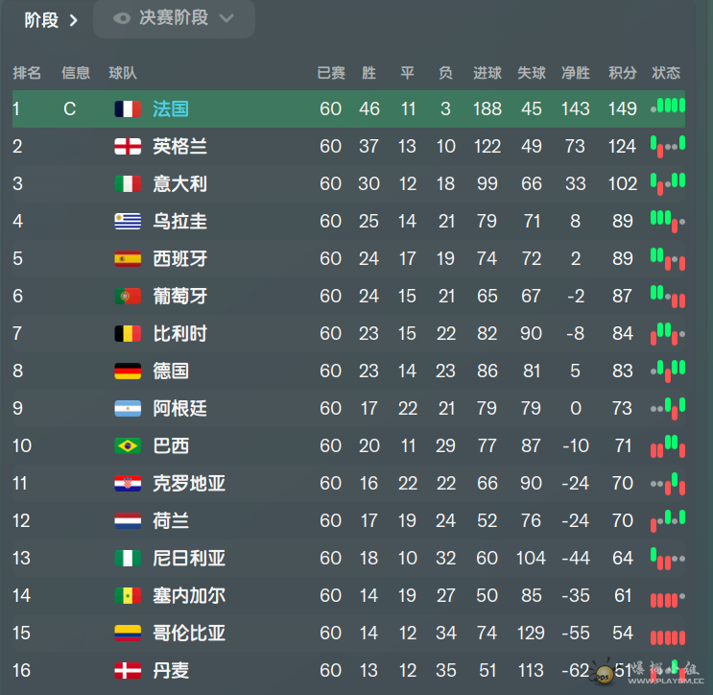The image size is (713, 695).
Task: Open the 决赛阶段 stage dropdown
Action: click(x=174, y=18)
